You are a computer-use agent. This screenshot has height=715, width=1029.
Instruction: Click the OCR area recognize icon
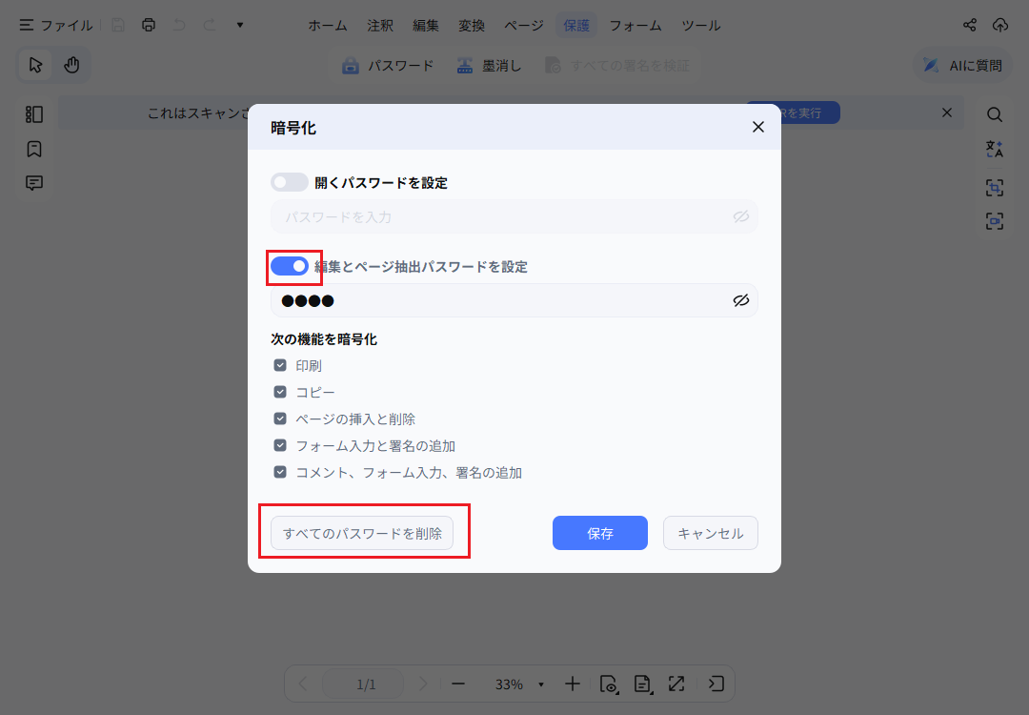point(995,188)
